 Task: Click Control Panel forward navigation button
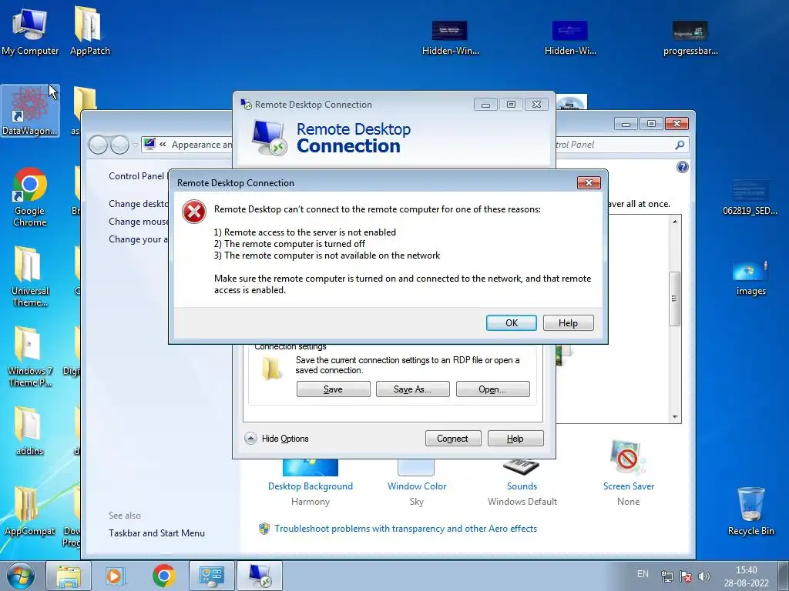coord(119,145)
